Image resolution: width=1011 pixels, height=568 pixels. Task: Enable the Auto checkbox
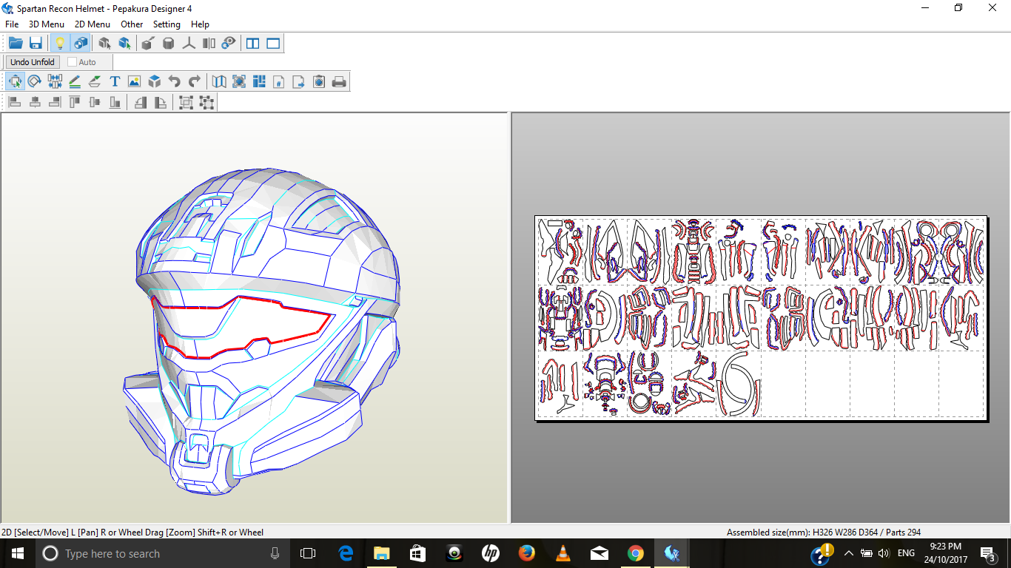point(73,62)
